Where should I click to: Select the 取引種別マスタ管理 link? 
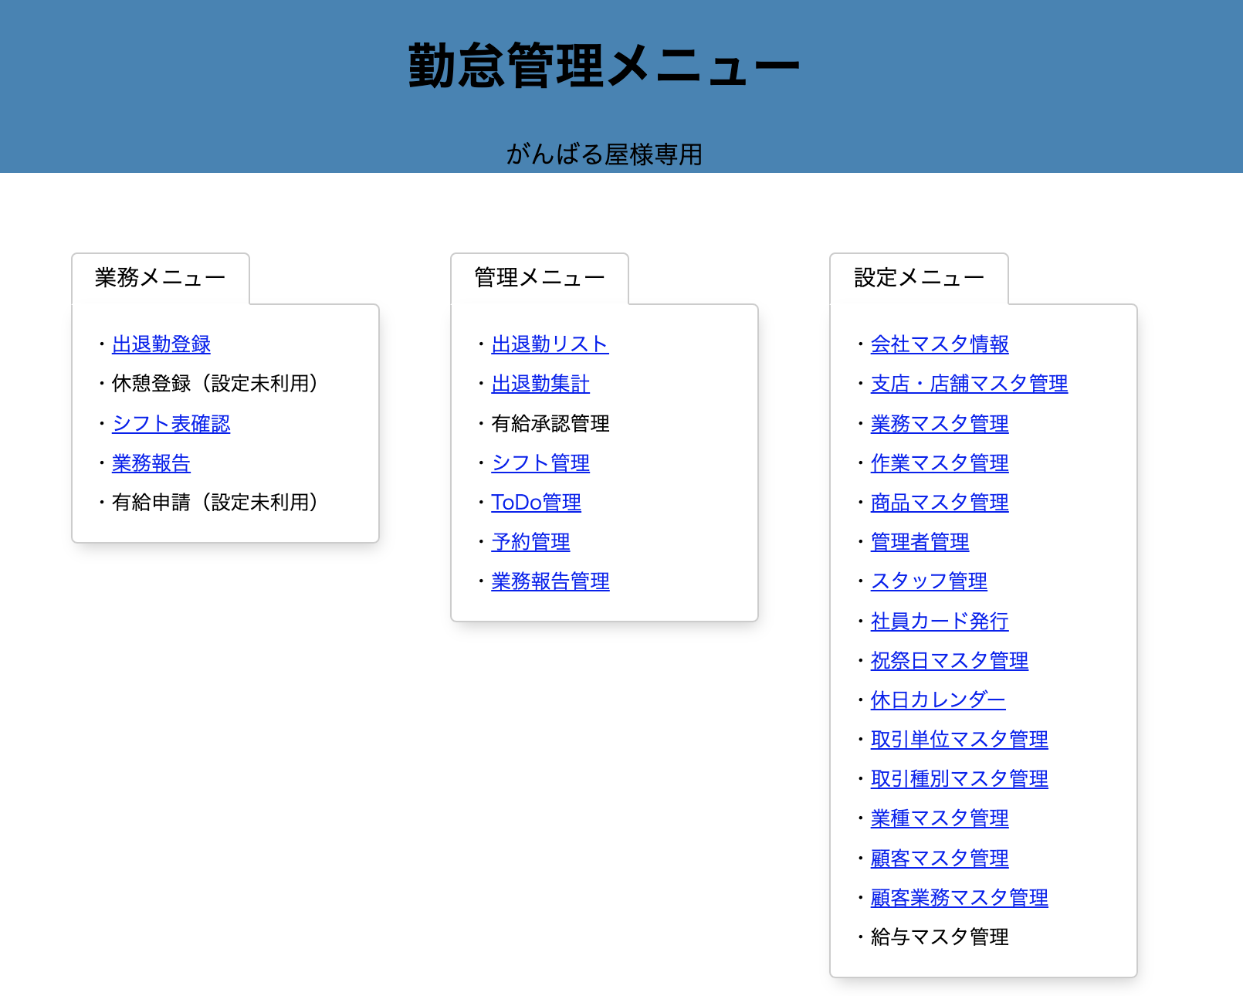(x=959, y=779)
